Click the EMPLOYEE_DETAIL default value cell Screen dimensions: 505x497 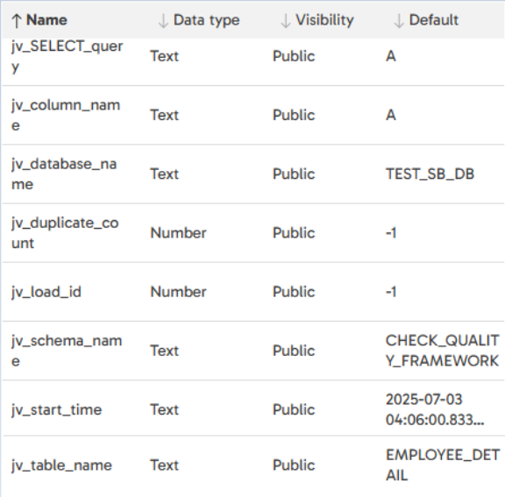[x=443, y=465]
